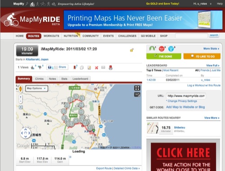Screen dimensions: 225x171
Task: Open the Hi, u_rotas account dropdown
Action: tap(202, 4)
